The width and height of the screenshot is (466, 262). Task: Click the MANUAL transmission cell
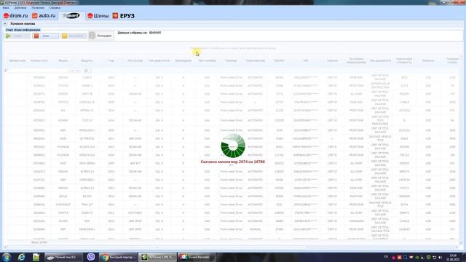click(255, 229)
